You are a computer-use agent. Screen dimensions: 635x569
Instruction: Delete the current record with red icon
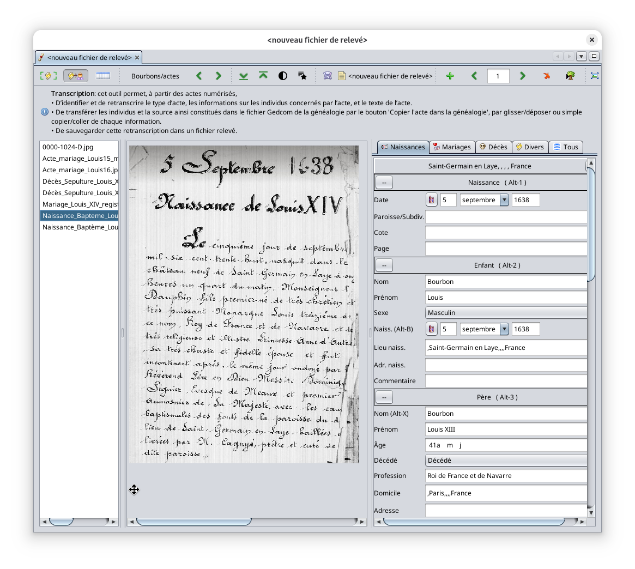546,76
